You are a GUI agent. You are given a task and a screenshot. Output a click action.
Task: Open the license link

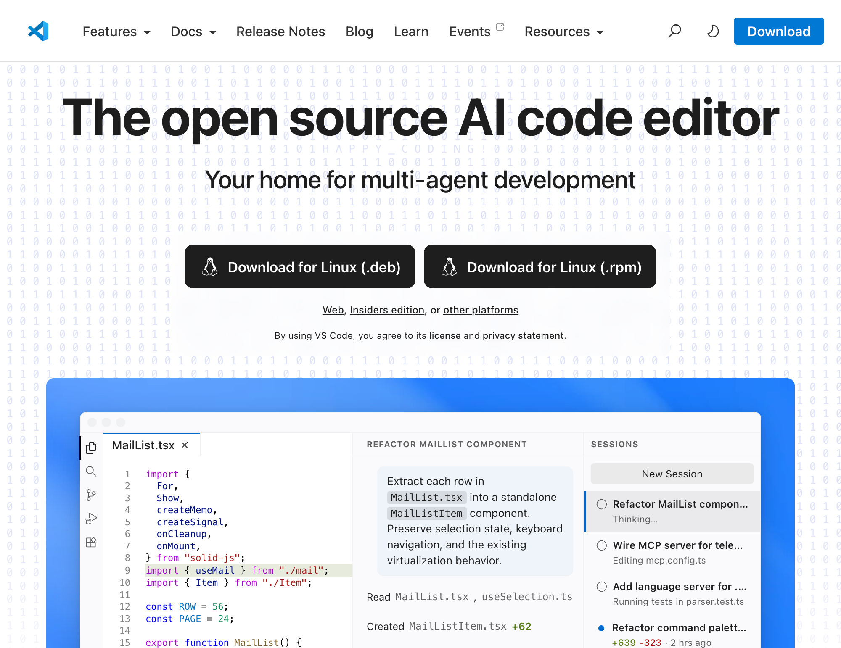[x=445, y=335]
